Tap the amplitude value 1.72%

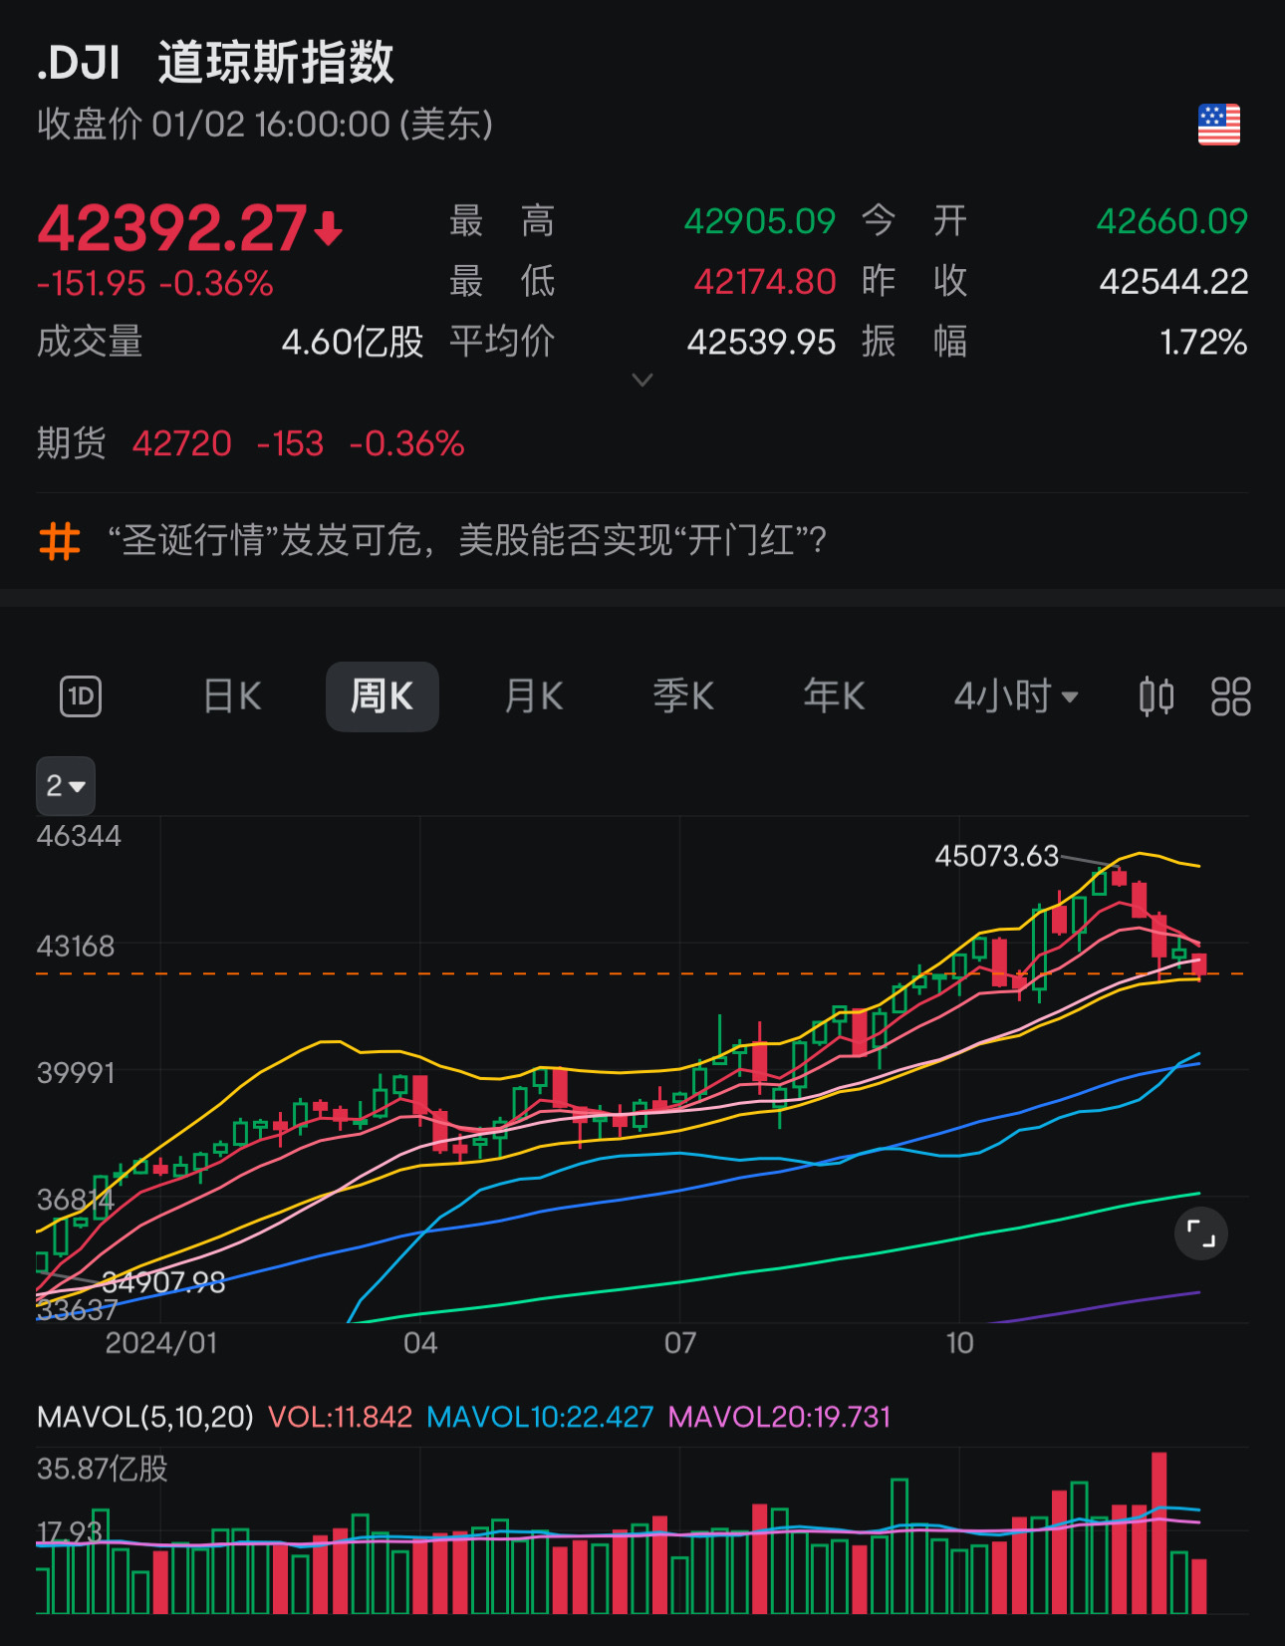pos(1204,343)
